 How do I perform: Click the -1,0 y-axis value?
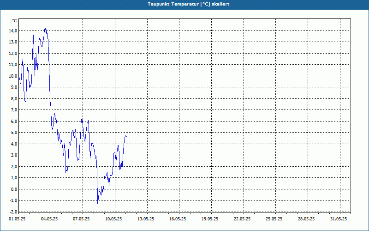[x=13, y=201]
